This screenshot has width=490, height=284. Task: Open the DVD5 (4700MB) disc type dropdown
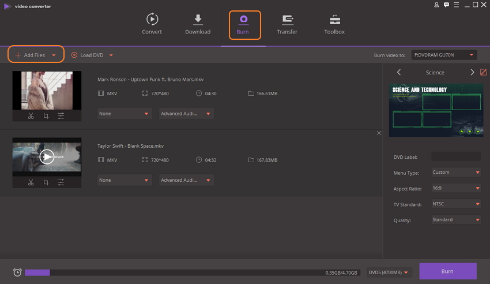(x=390, y=272)
